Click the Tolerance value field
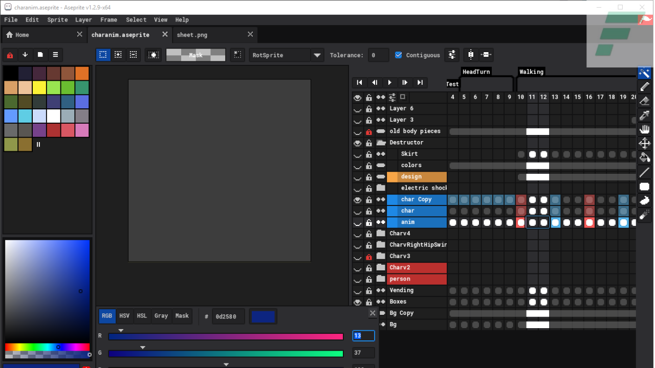Viewport: 655px width, 368px height. pos(379,55)
